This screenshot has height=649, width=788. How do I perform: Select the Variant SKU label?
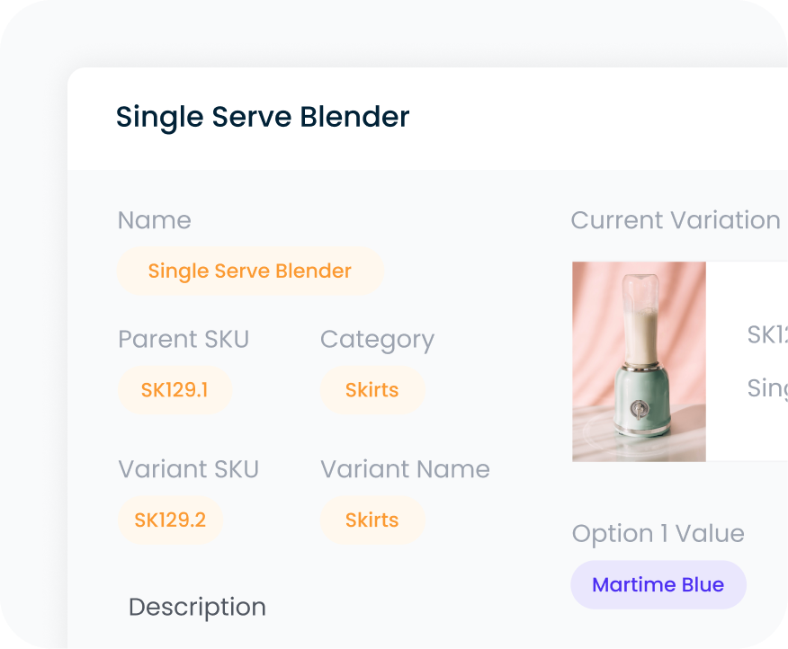coord(188,468)
